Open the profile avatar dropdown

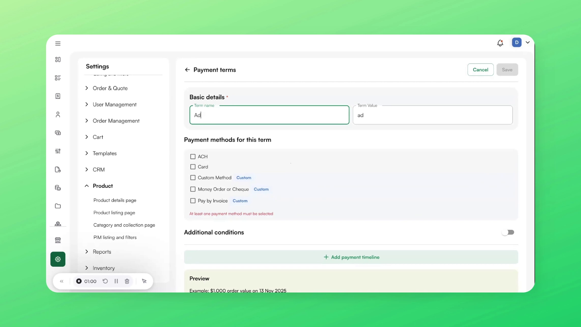pyautogui.click(x=522, y=42)
